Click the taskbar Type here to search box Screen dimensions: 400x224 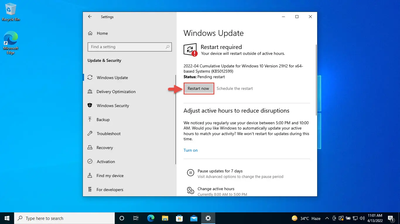[x=64, y=218]
